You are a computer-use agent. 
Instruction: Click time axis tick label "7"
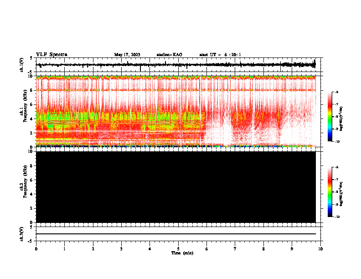coord(235,249)
